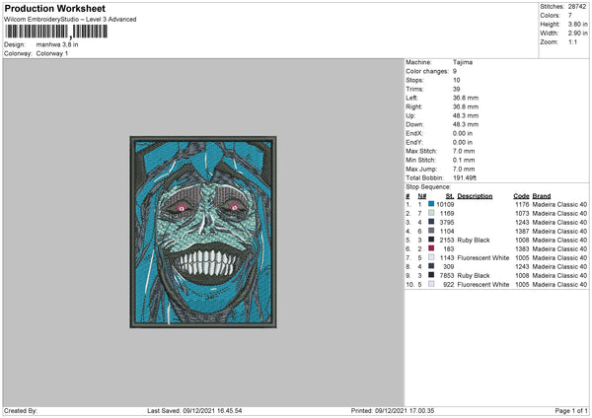The height and width of the screenshot is (418, 592).
Task: Click 'Wilcom EmbroideryStudio – Level 3 Advanced' text
Action: point(70,20)
